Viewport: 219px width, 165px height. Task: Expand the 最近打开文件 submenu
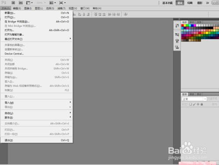pos(36,39)
